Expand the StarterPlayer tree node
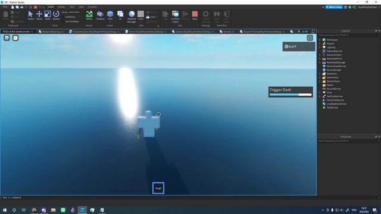This screenshot has height=214, width=381. pyautogui.click(x=320, y=81)
